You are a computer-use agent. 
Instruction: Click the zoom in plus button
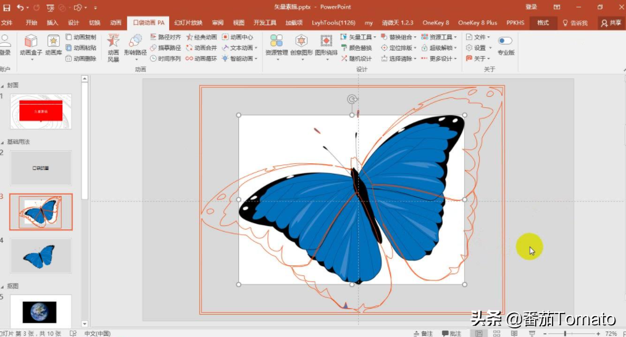[598, 333]
